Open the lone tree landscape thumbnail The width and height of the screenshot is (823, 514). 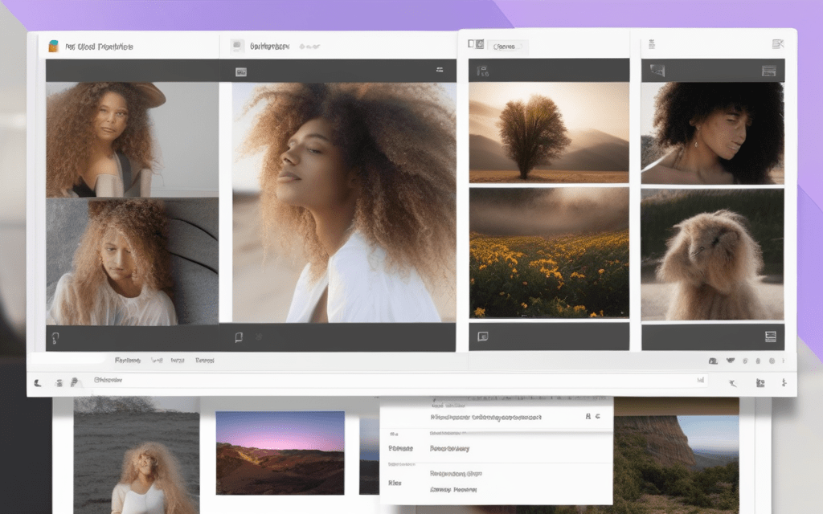pyautogui.click(x=549, y=133)
